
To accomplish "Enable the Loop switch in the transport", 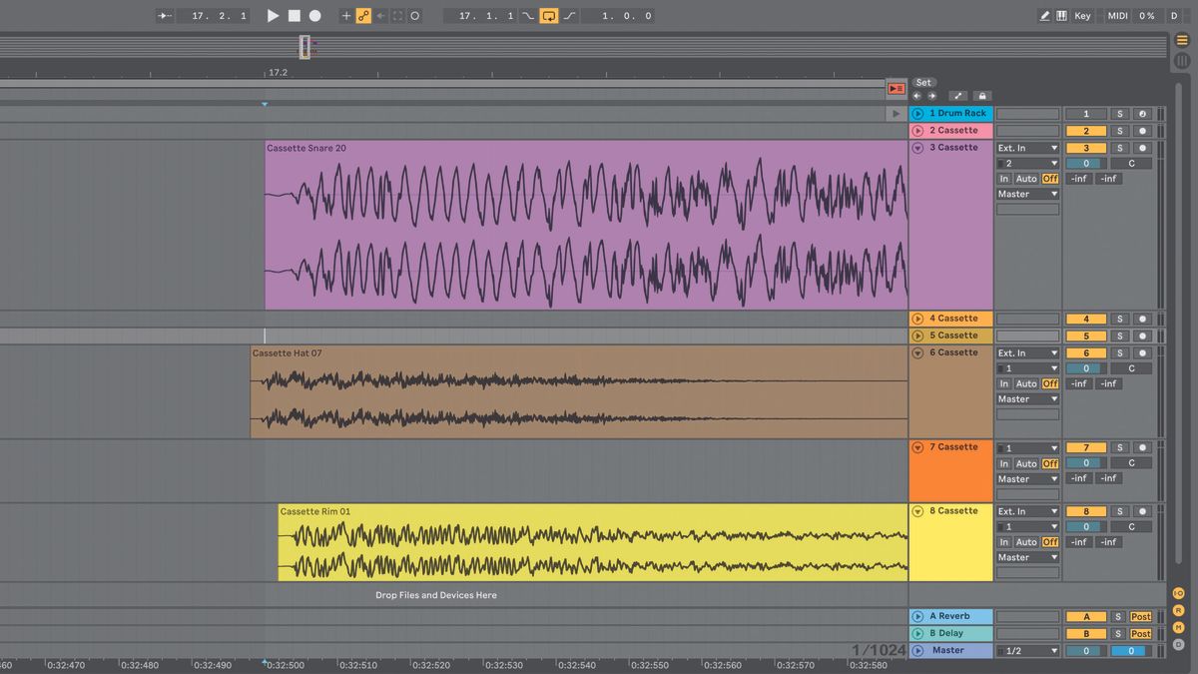I will coord(547,15).
